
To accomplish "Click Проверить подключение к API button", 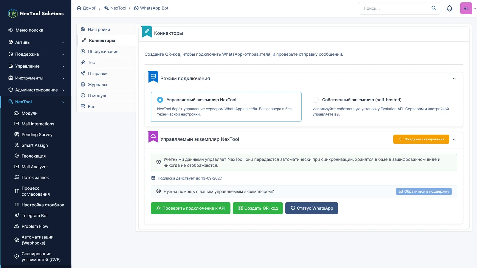I will pyautogui.click(x=191, y=208).
